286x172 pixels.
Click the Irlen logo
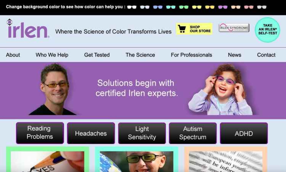tap(28, 28)
